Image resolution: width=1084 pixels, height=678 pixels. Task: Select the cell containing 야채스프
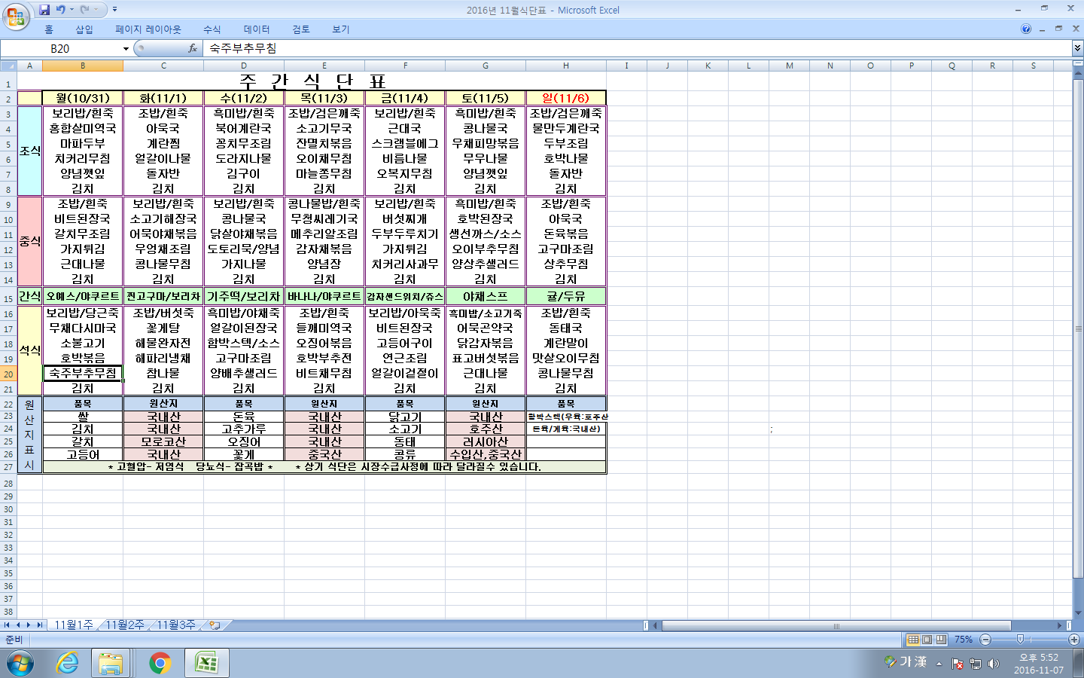[486, 296]
